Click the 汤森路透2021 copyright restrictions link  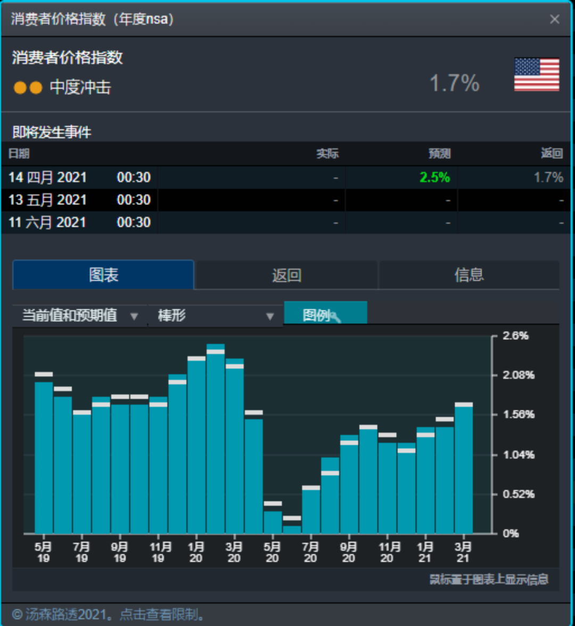point(108,614)
